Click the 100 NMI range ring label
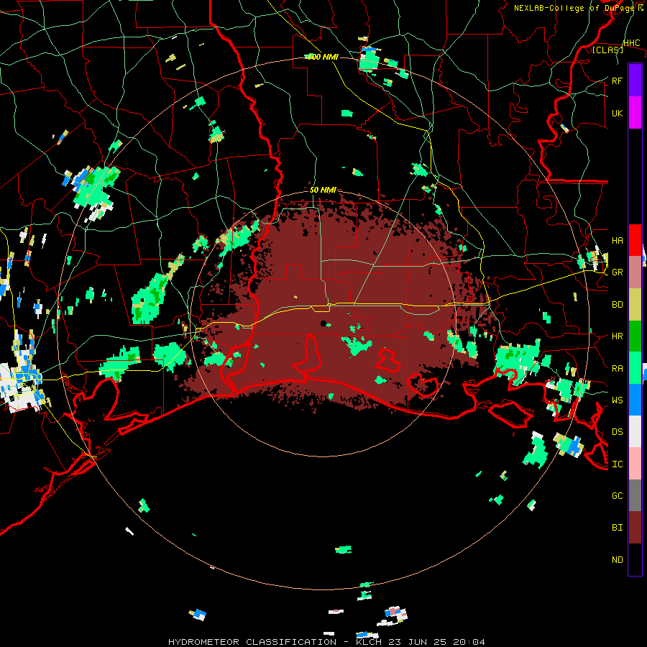 coord(323,57)
